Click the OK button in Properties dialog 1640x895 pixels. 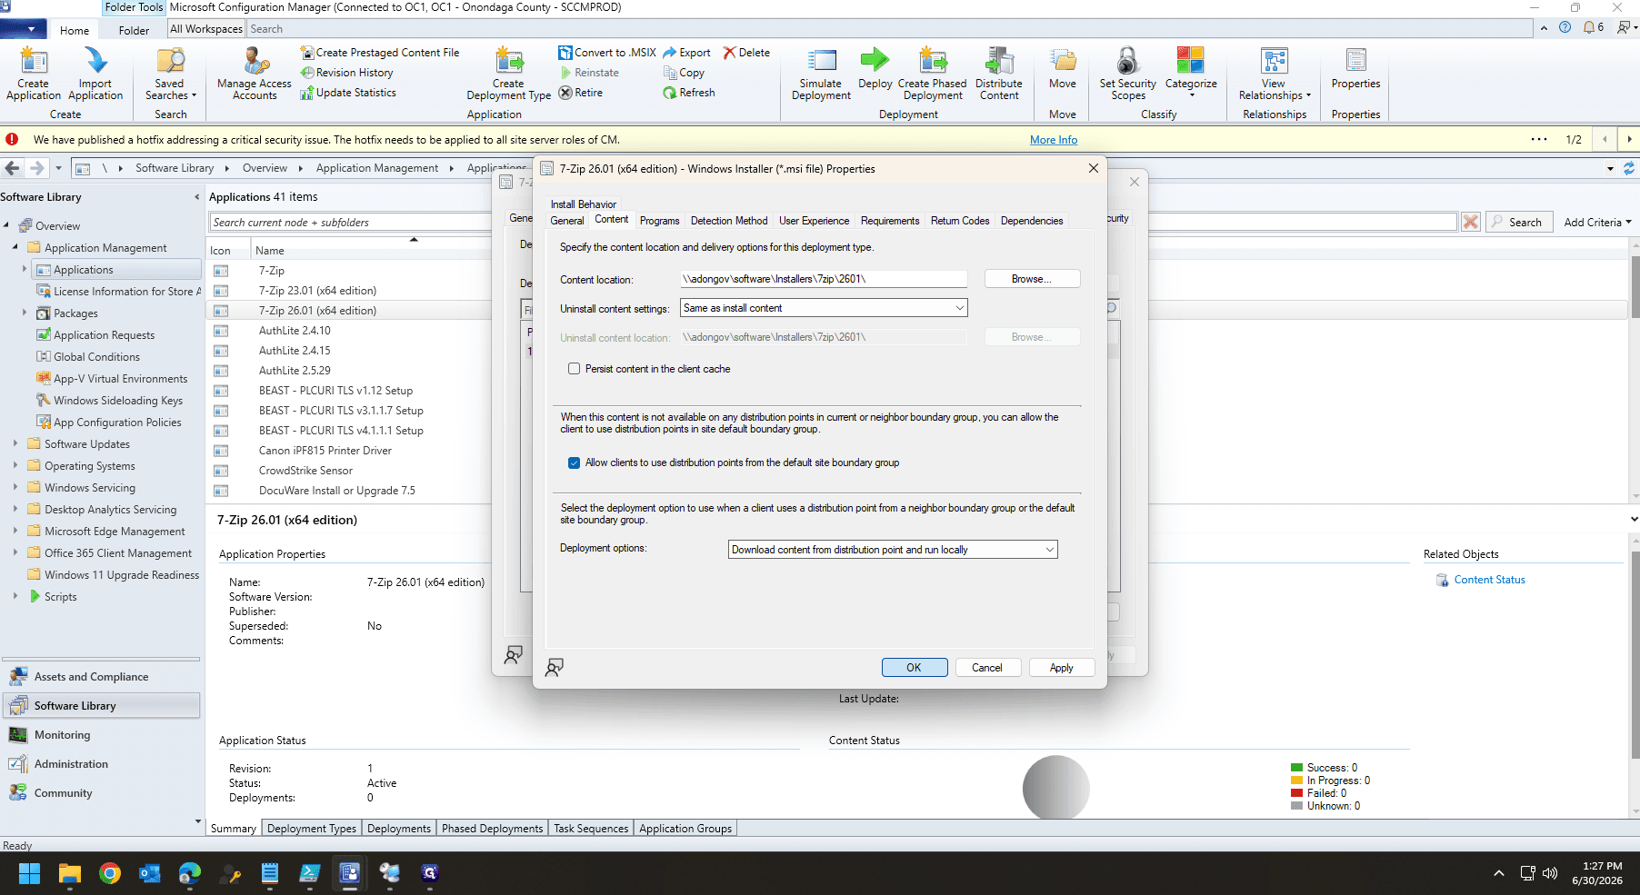(x=914, y=668)
